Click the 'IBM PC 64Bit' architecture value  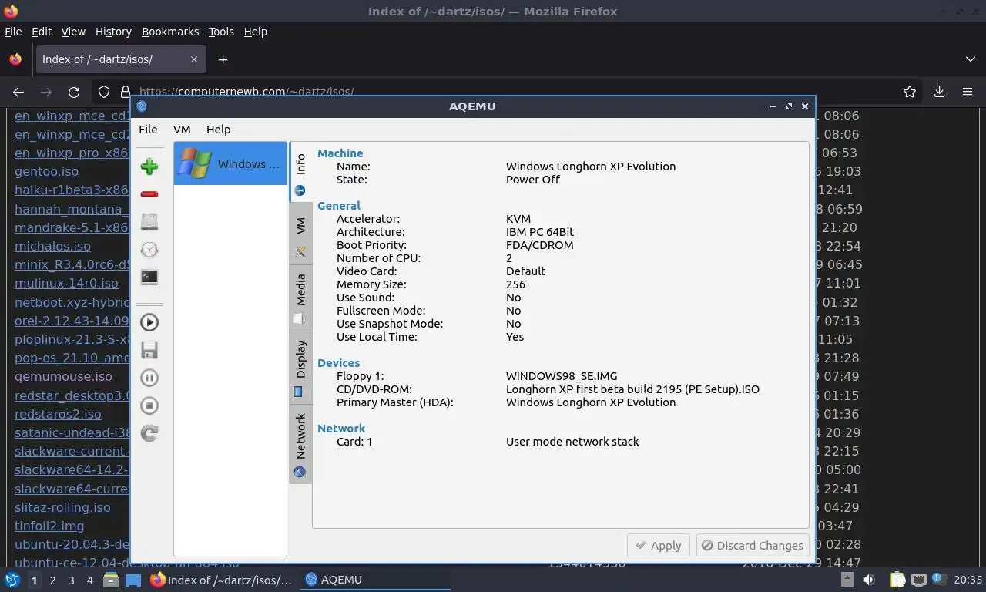click(x=540, y=232)
